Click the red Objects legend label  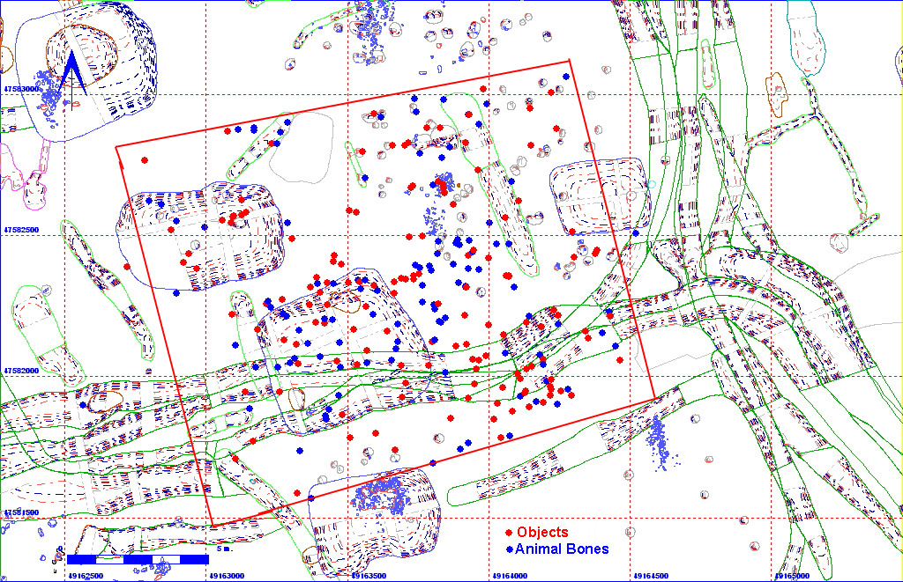542,533
